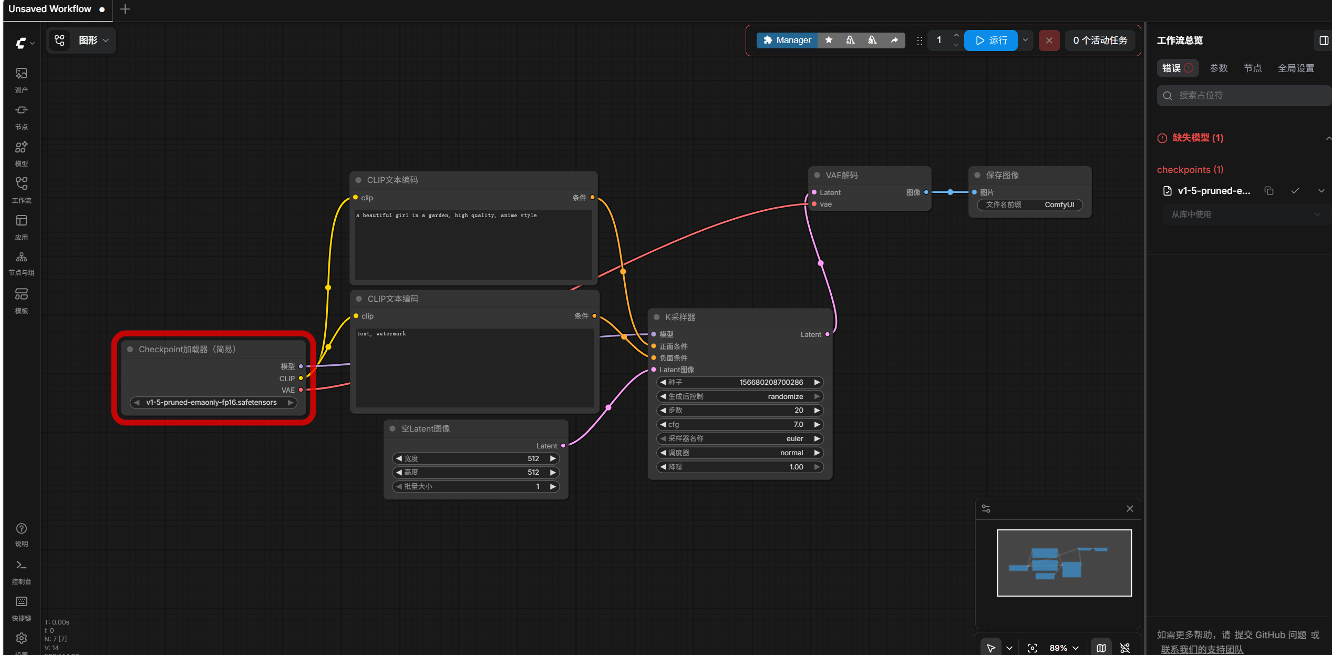
Task: Toggle the minimap map icon
Action: coord(1101,648)
